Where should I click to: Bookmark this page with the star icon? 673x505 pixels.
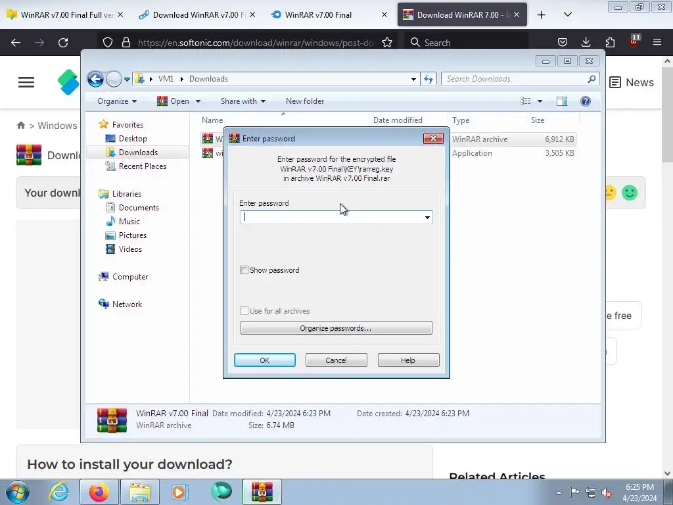[387, 43]
